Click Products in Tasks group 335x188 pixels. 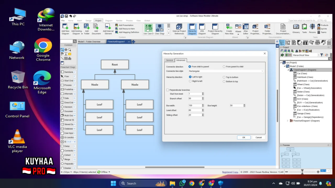(323, 25)
